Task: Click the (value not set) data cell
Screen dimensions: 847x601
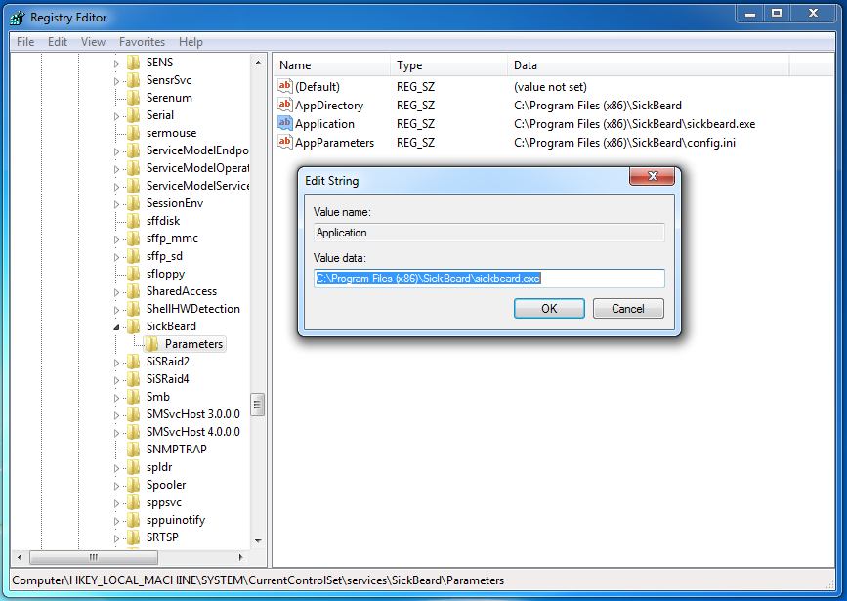Action: (x=550, y=87)
